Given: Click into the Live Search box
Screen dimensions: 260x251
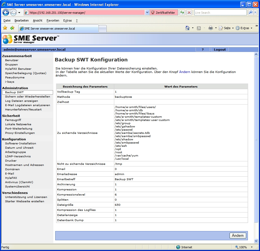Looking at the screenshot, I should 220,13.
